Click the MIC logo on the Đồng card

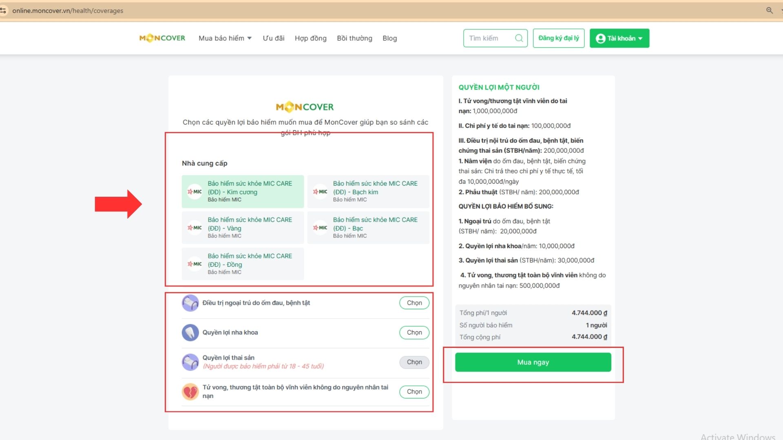(x=195, y=264)
